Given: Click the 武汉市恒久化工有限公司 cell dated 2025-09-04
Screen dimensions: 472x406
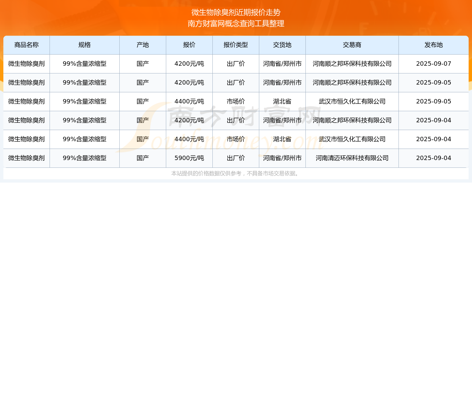Looking at the screenshot, I should tap(352, 139).
